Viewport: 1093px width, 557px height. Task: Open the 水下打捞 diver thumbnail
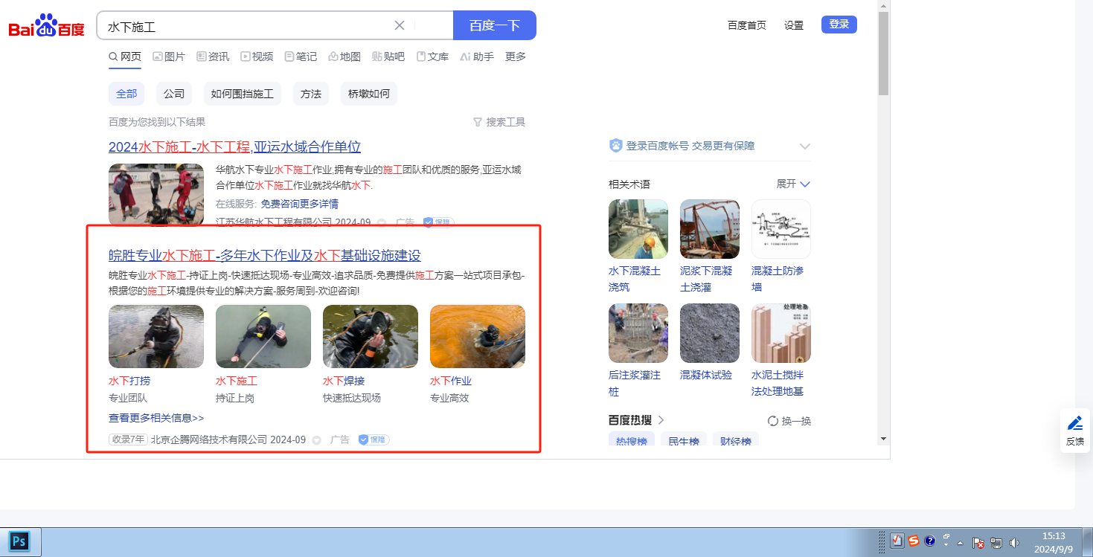(x=156, y=336)
